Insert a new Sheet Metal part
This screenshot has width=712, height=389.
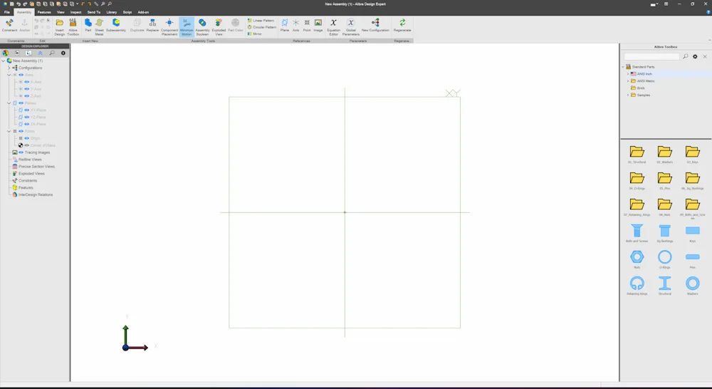(99, 27)
